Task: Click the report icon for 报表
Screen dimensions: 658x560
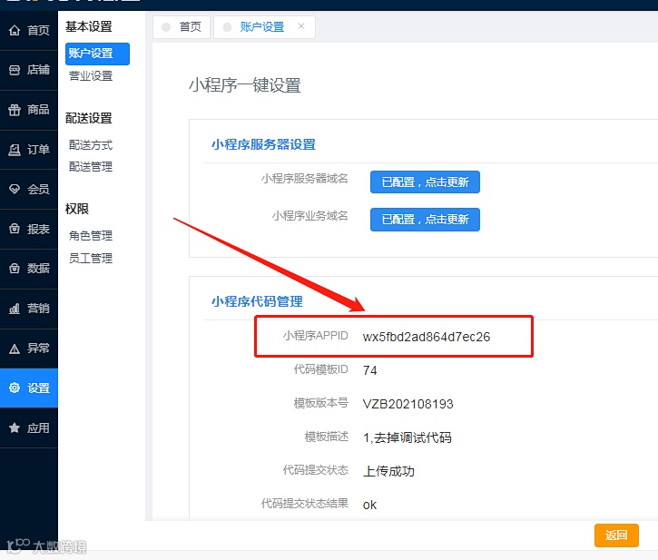Action: [15, 230]
